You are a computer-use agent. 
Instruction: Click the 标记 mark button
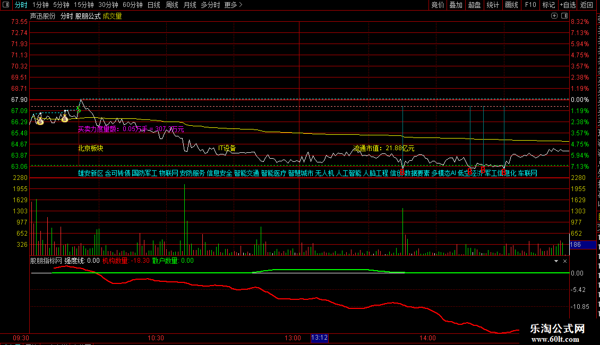[x=548, y=5]
